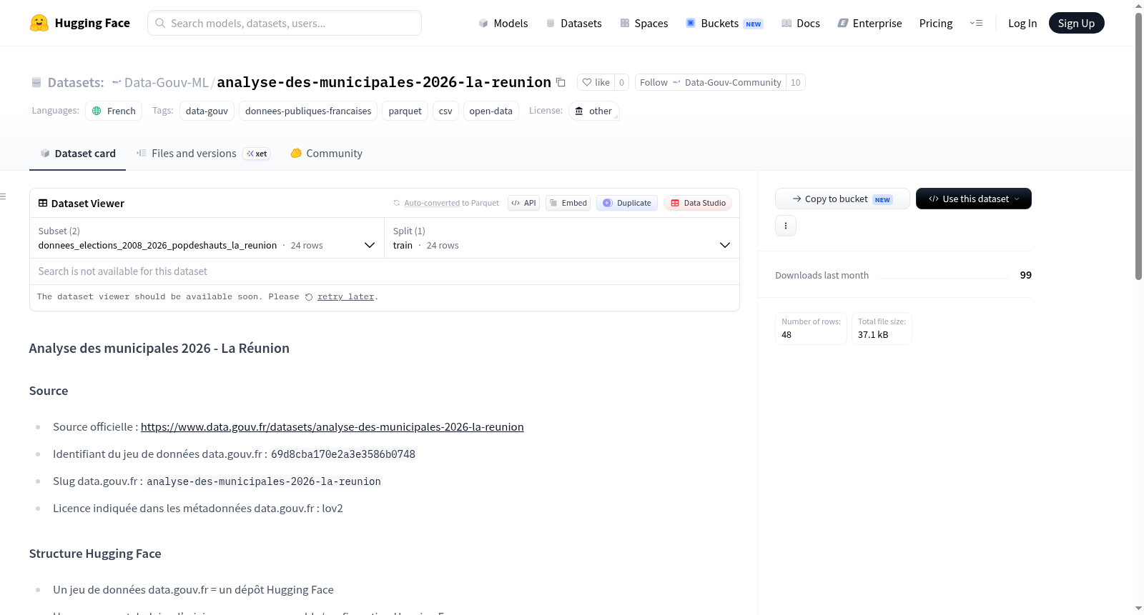Screen dimensions: 1144x615
Task: Click the retry later link
Action: click(x=346, y=297)
